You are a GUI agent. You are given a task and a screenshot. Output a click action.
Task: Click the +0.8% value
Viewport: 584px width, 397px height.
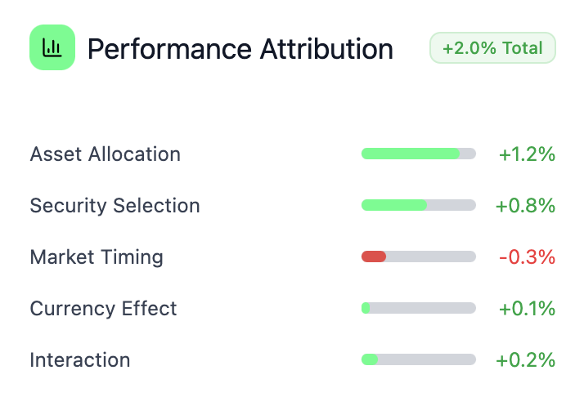(x=525, y=205)
